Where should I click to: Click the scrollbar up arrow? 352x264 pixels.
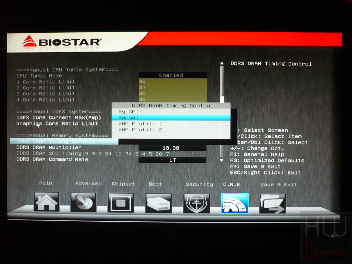pyautogui.click(x=222, y=63)
